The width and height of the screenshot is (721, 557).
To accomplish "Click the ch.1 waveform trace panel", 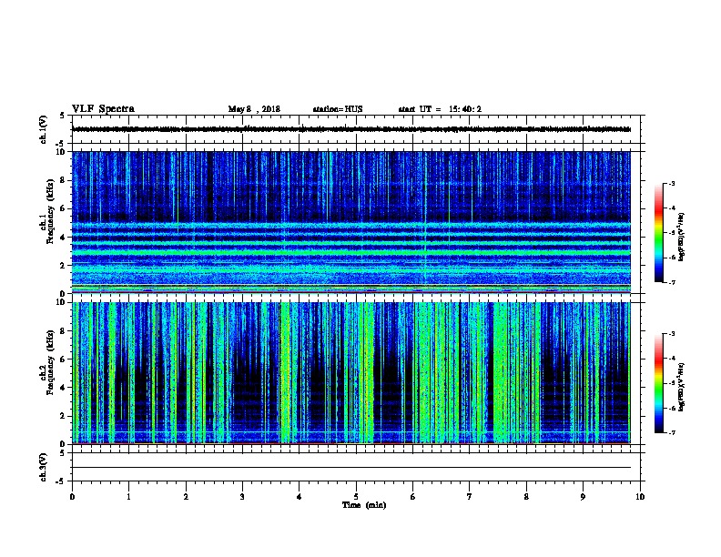I will coord(356,129).
